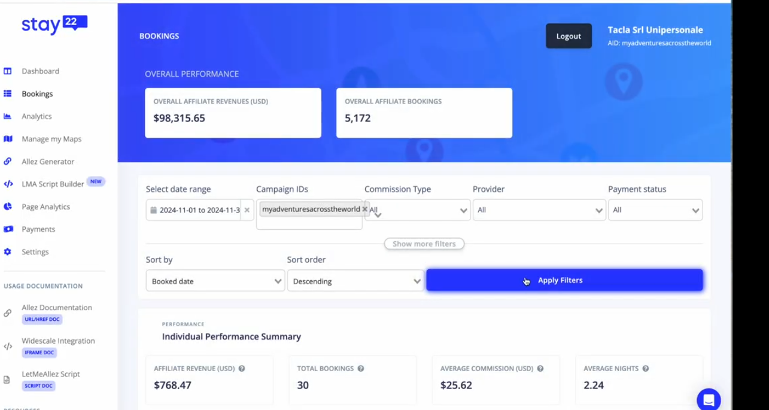Open the Payment status dropdown
Screen dimensions: 769x410
(655, 210)
